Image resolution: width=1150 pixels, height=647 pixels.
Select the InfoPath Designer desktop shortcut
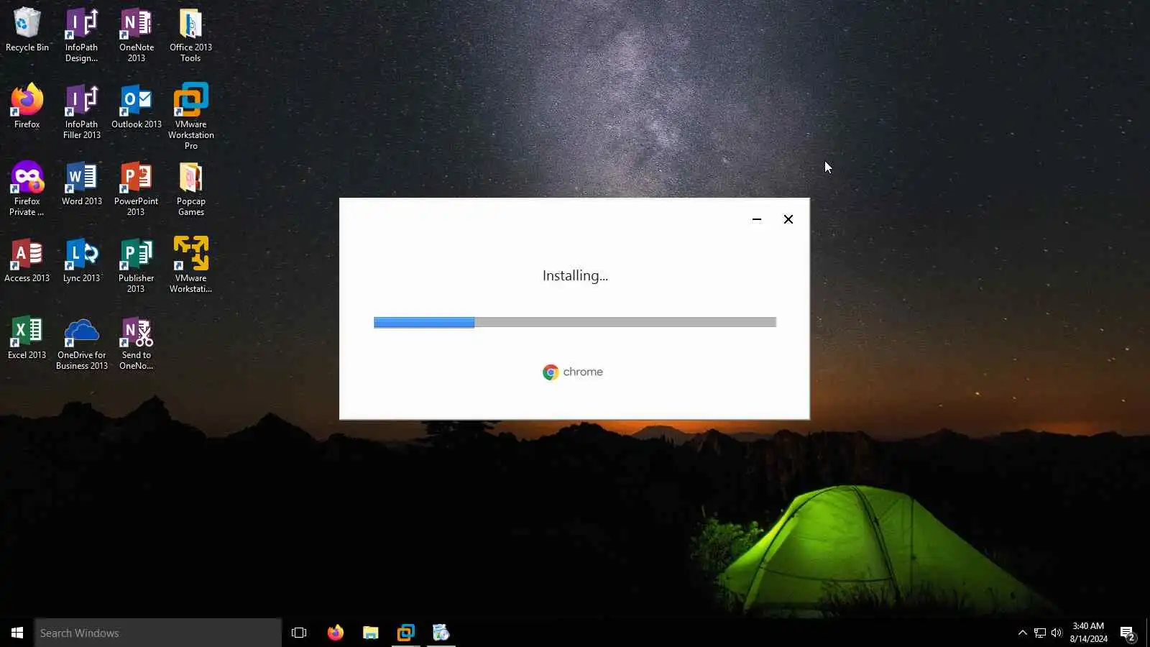point(81,35)
